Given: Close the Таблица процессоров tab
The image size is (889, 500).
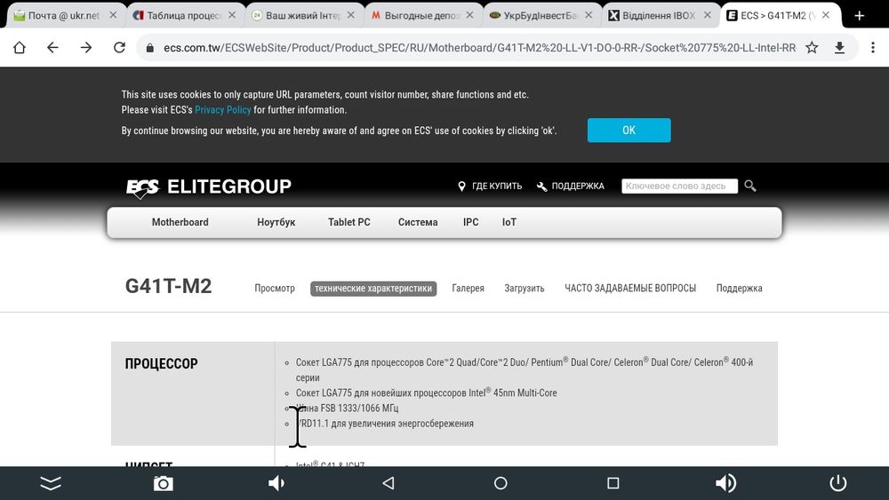Looking at the screenshot, I should pos(232,15).
